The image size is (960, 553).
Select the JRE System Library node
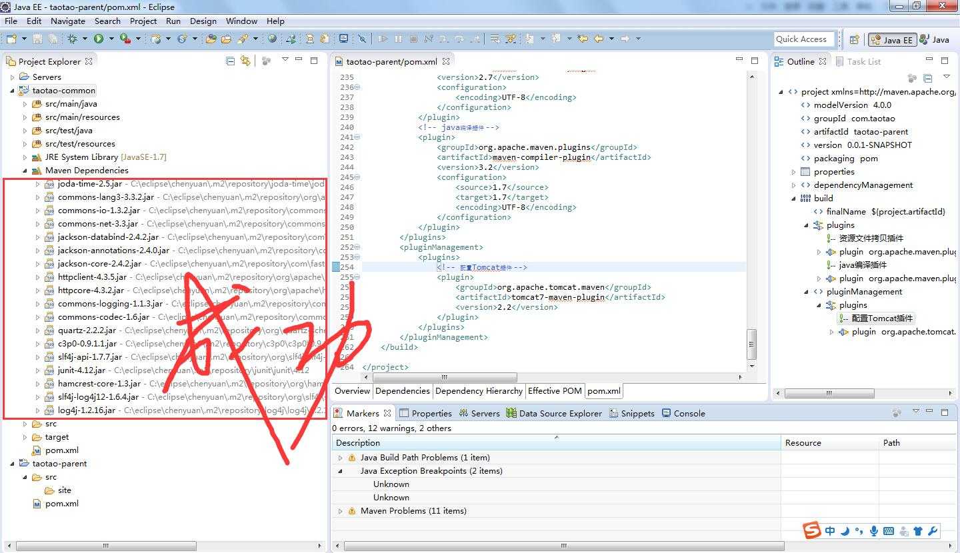pyautogui.click(x=99, y=157)
